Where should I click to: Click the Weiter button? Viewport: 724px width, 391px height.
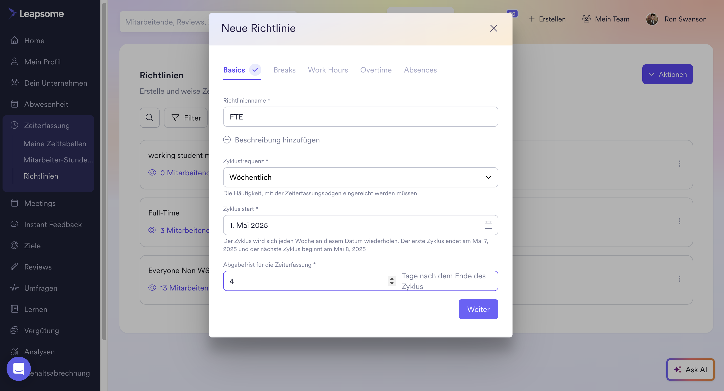tap(478, 309)
